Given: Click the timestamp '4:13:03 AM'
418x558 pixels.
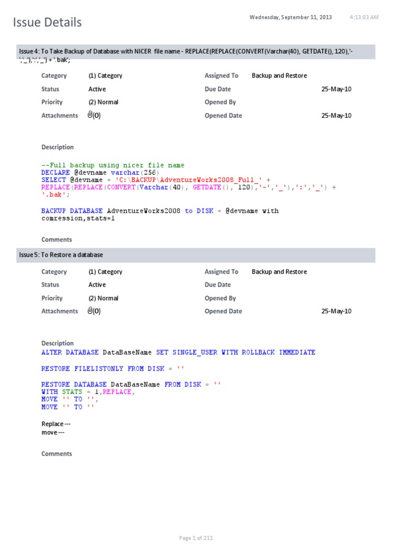Looking at the screenshot, I should (364, 17).
